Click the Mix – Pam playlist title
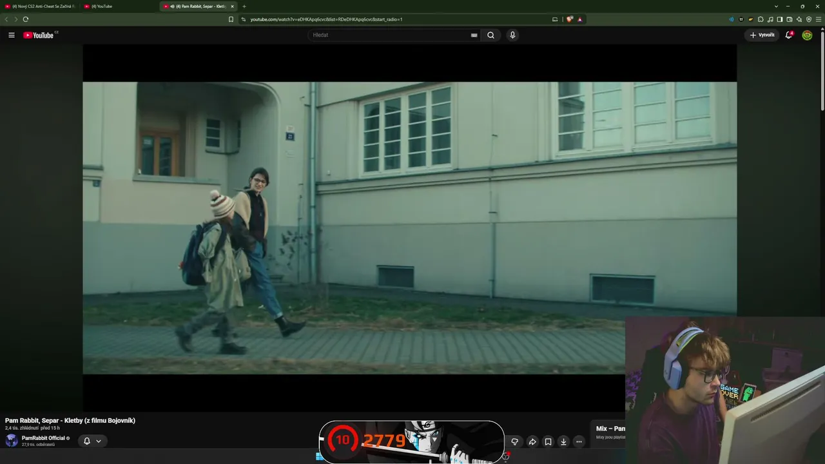The width and height of the screenshot is (825, 464). coord(610,429)
